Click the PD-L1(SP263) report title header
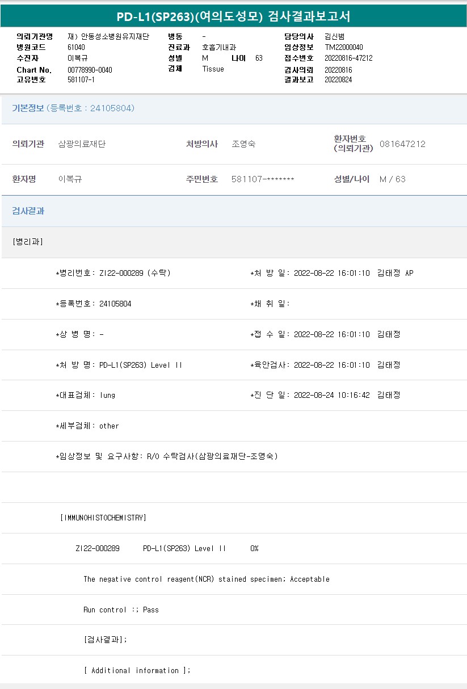Viewport: 467px width, 689px height. pos(233,16)
